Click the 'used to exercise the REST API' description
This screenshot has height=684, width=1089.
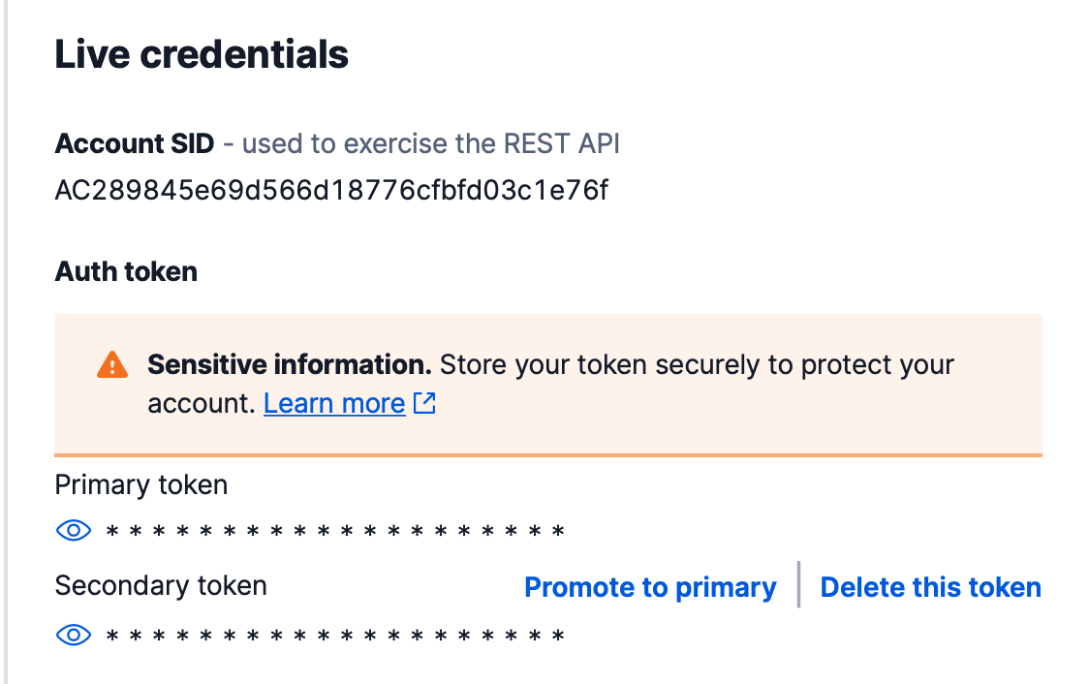(430, 144)
